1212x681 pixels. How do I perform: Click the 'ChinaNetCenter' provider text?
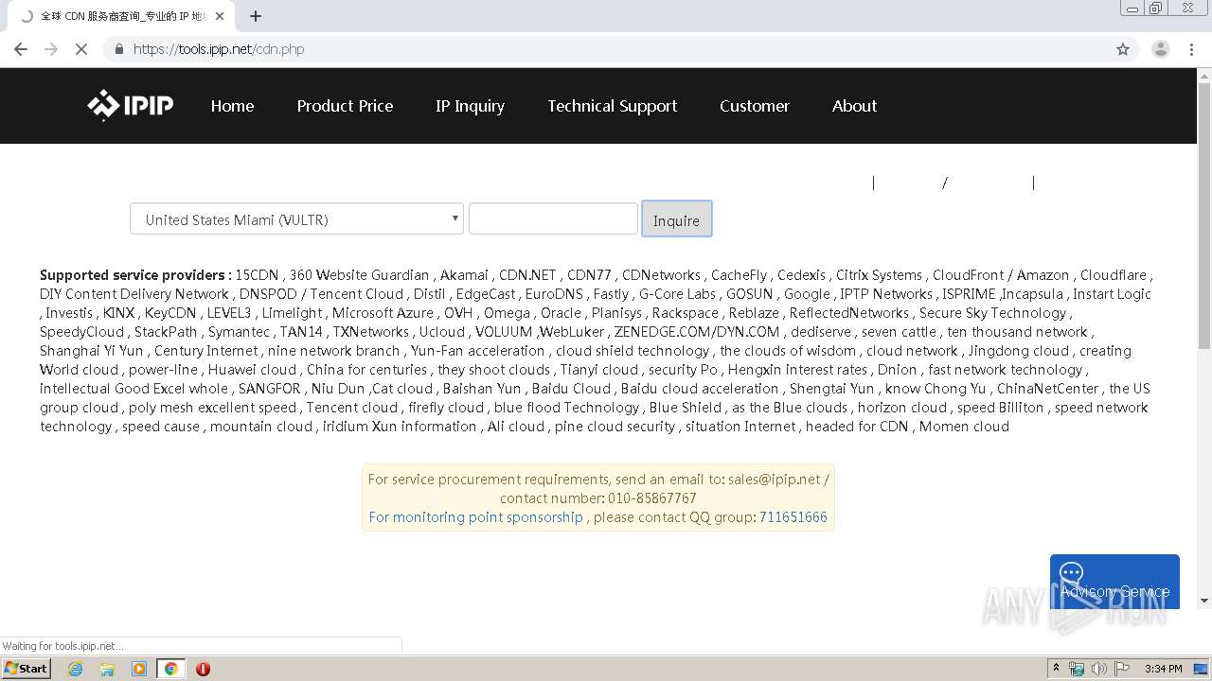(1048, 389)
